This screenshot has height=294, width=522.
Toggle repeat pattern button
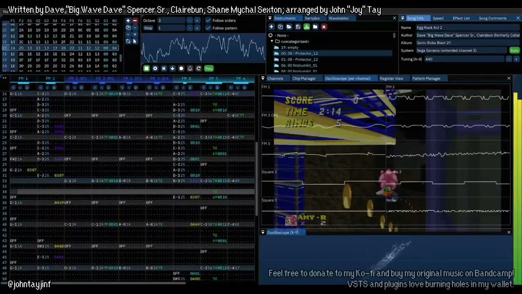tap(199, 69)
